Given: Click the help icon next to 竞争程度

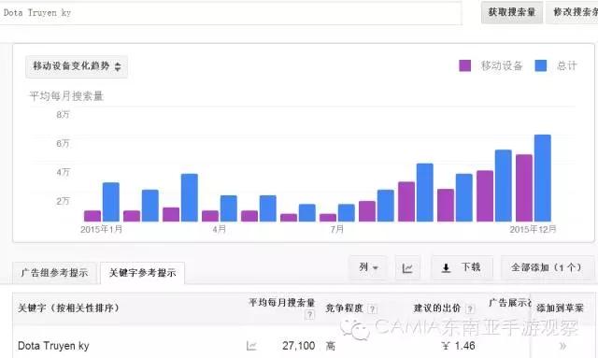Looking at the screenshot, I should click(x=372, y=309).
